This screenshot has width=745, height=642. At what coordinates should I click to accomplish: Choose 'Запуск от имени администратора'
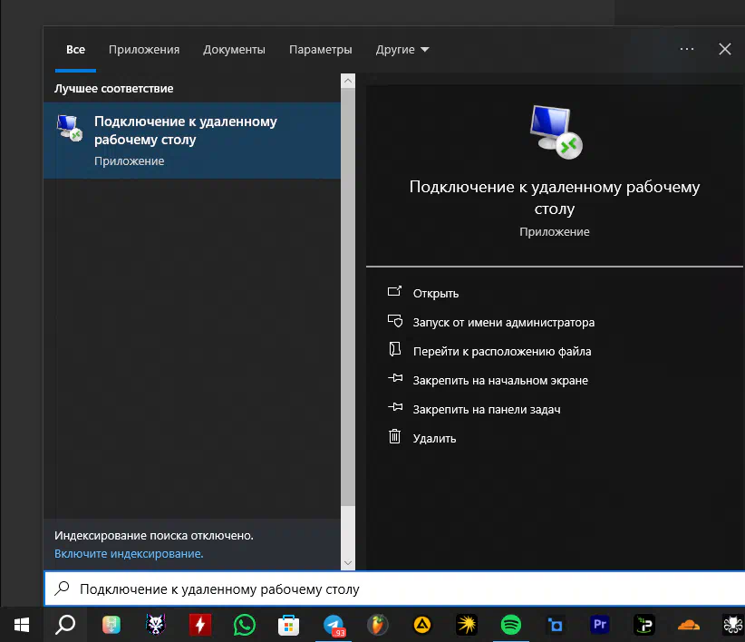503,322
